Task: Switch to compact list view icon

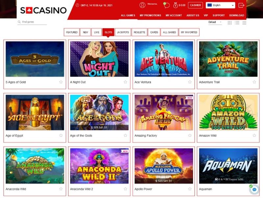Action: (x=244, y=23)
